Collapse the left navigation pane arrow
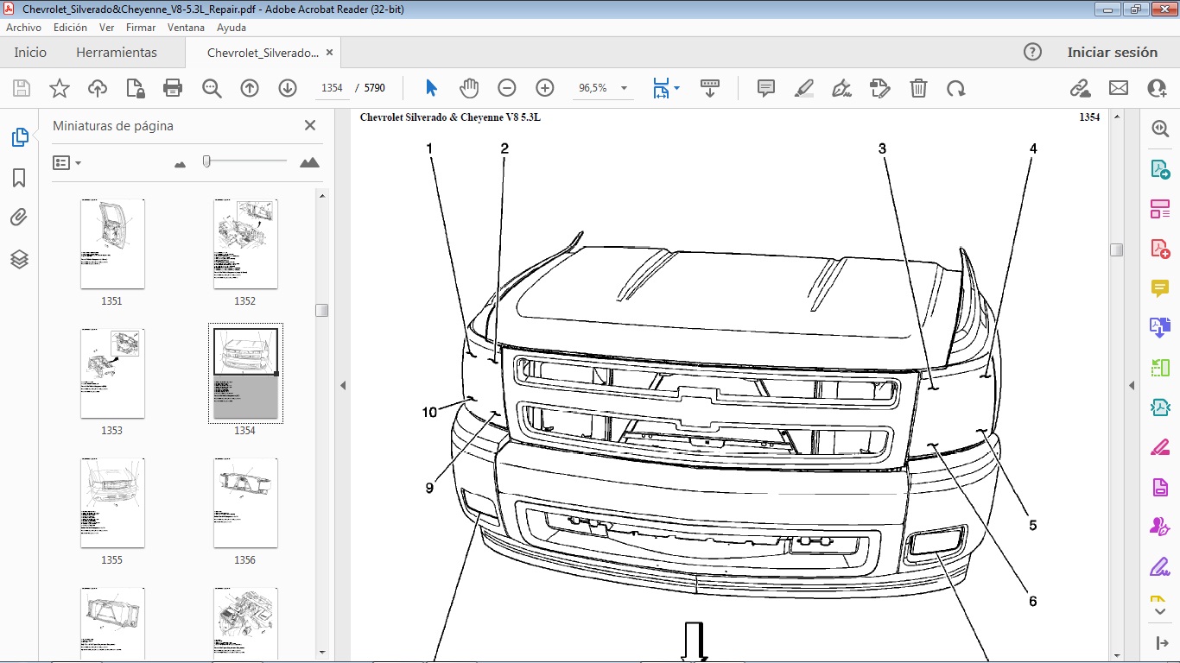 (343, 385)
